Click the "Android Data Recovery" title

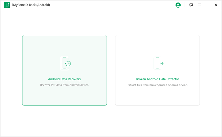[65, 79]
